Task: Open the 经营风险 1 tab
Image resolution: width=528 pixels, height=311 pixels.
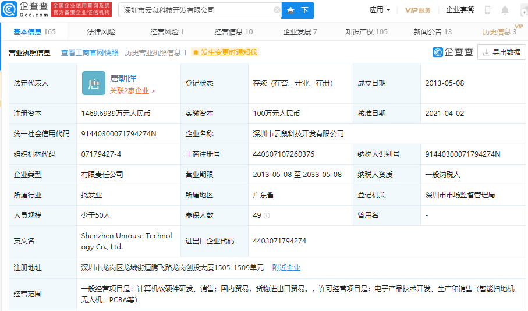Action: click(x=167, y=32)
